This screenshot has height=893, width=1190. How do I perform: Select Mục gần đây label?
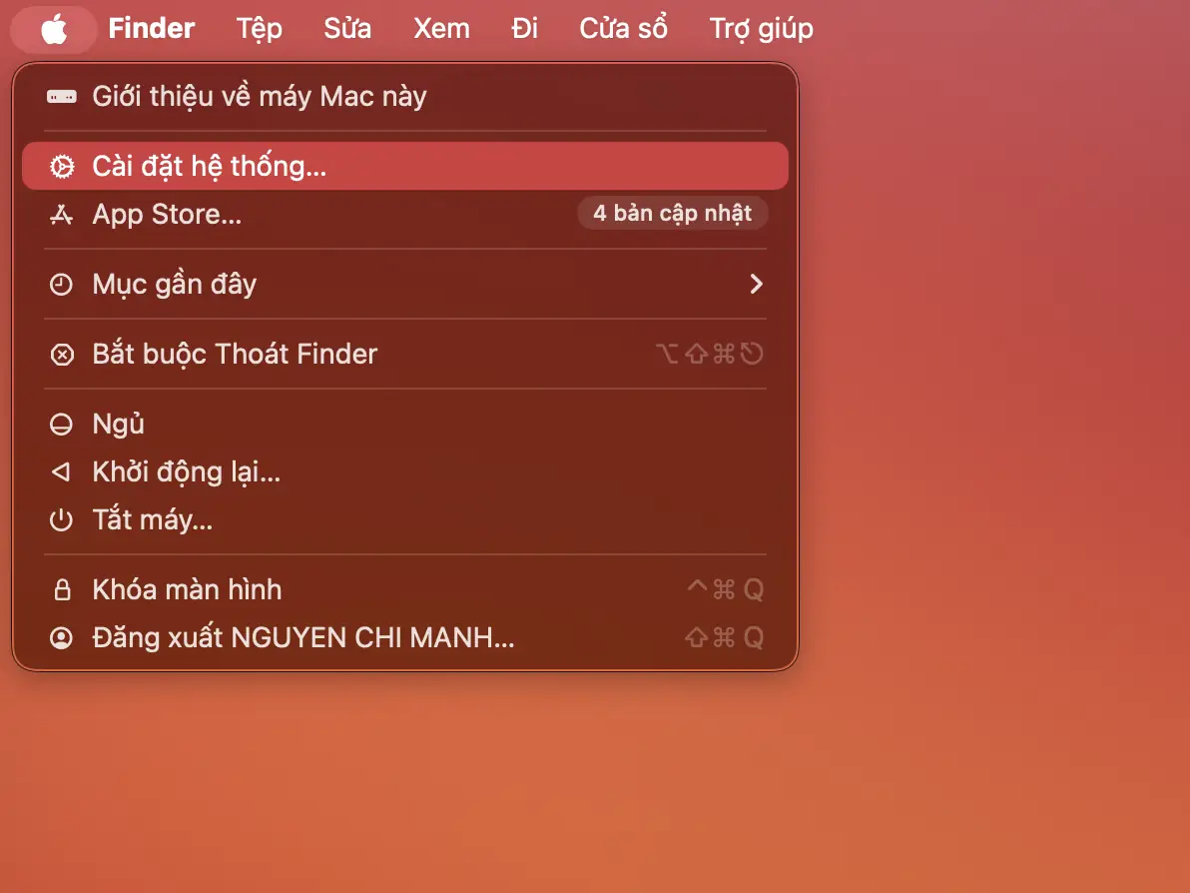tap(175, 285)
